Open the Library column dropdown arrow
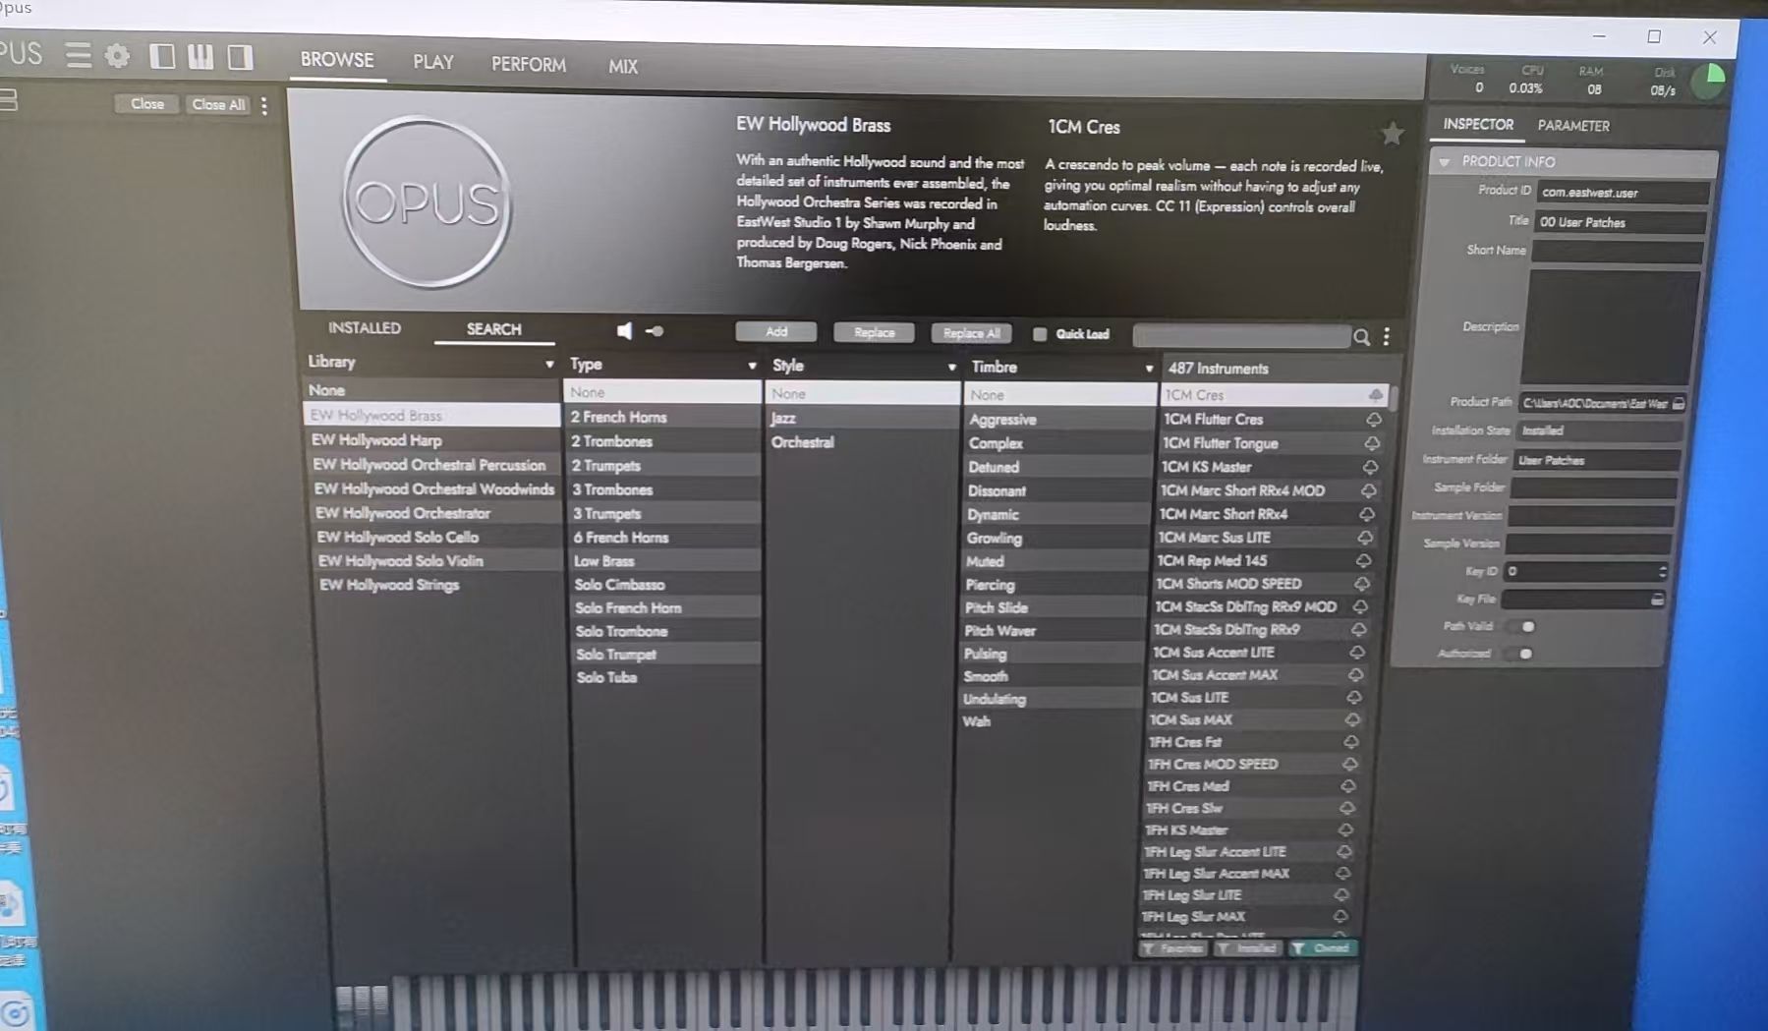This screenshot has width=1768, height=1031. [x=549, y=364]
